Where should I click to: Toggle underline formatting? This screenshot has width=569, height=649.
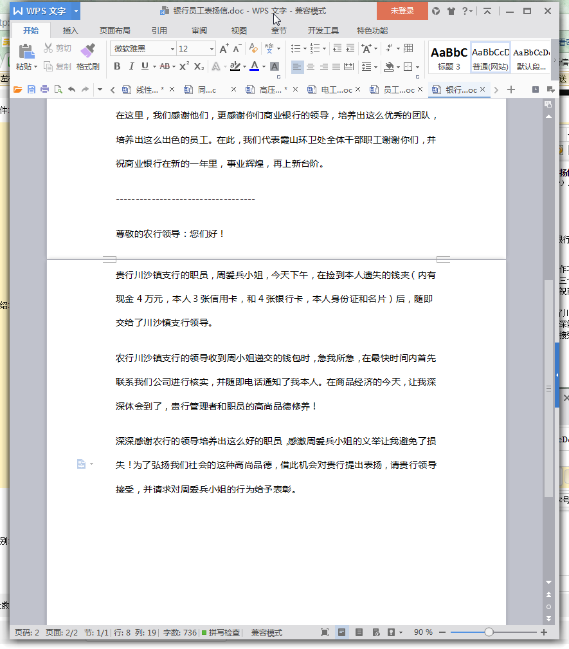pyautogui.click(x=145, y=66)
